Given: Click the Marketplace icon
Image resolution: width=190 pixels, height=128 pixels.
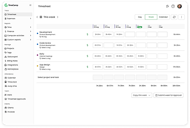Looking at the screenshot, I should (x=6, y=69).
